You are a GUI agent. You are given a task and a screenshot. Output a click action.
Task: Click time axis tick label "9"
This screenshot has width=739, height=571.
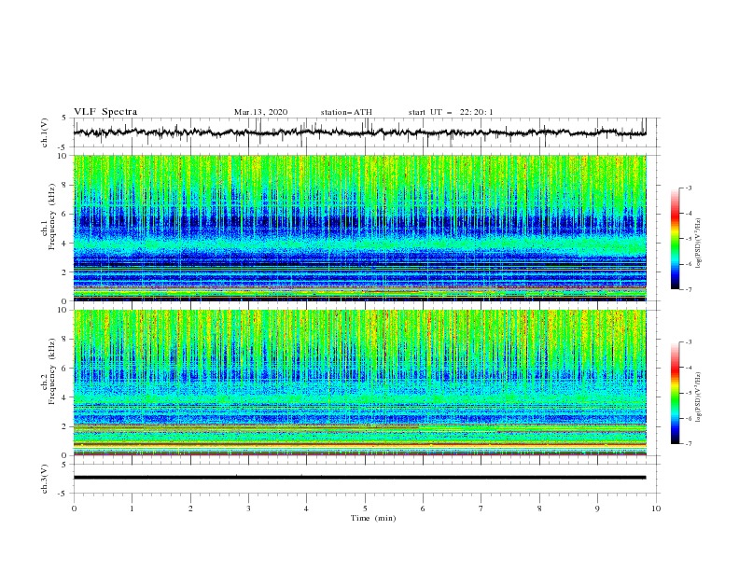point(597,508)
